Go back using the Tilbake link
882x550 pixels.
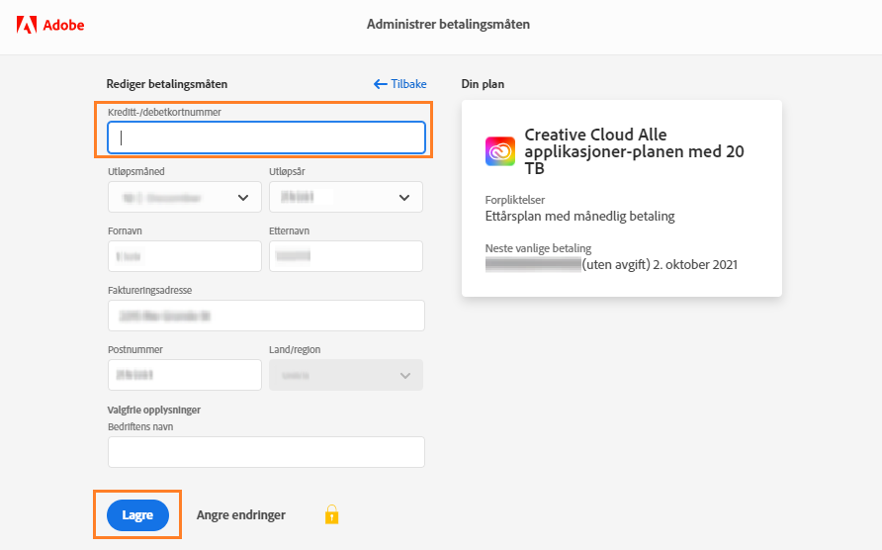point(399,84)
